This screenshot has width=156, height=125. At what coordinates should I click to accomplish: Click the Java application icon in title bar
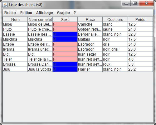(x=5, y=5)
